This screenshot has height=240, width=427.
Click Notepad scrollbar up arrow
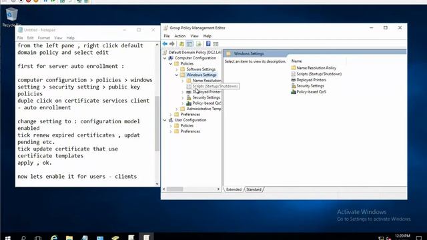click(157, 45)
